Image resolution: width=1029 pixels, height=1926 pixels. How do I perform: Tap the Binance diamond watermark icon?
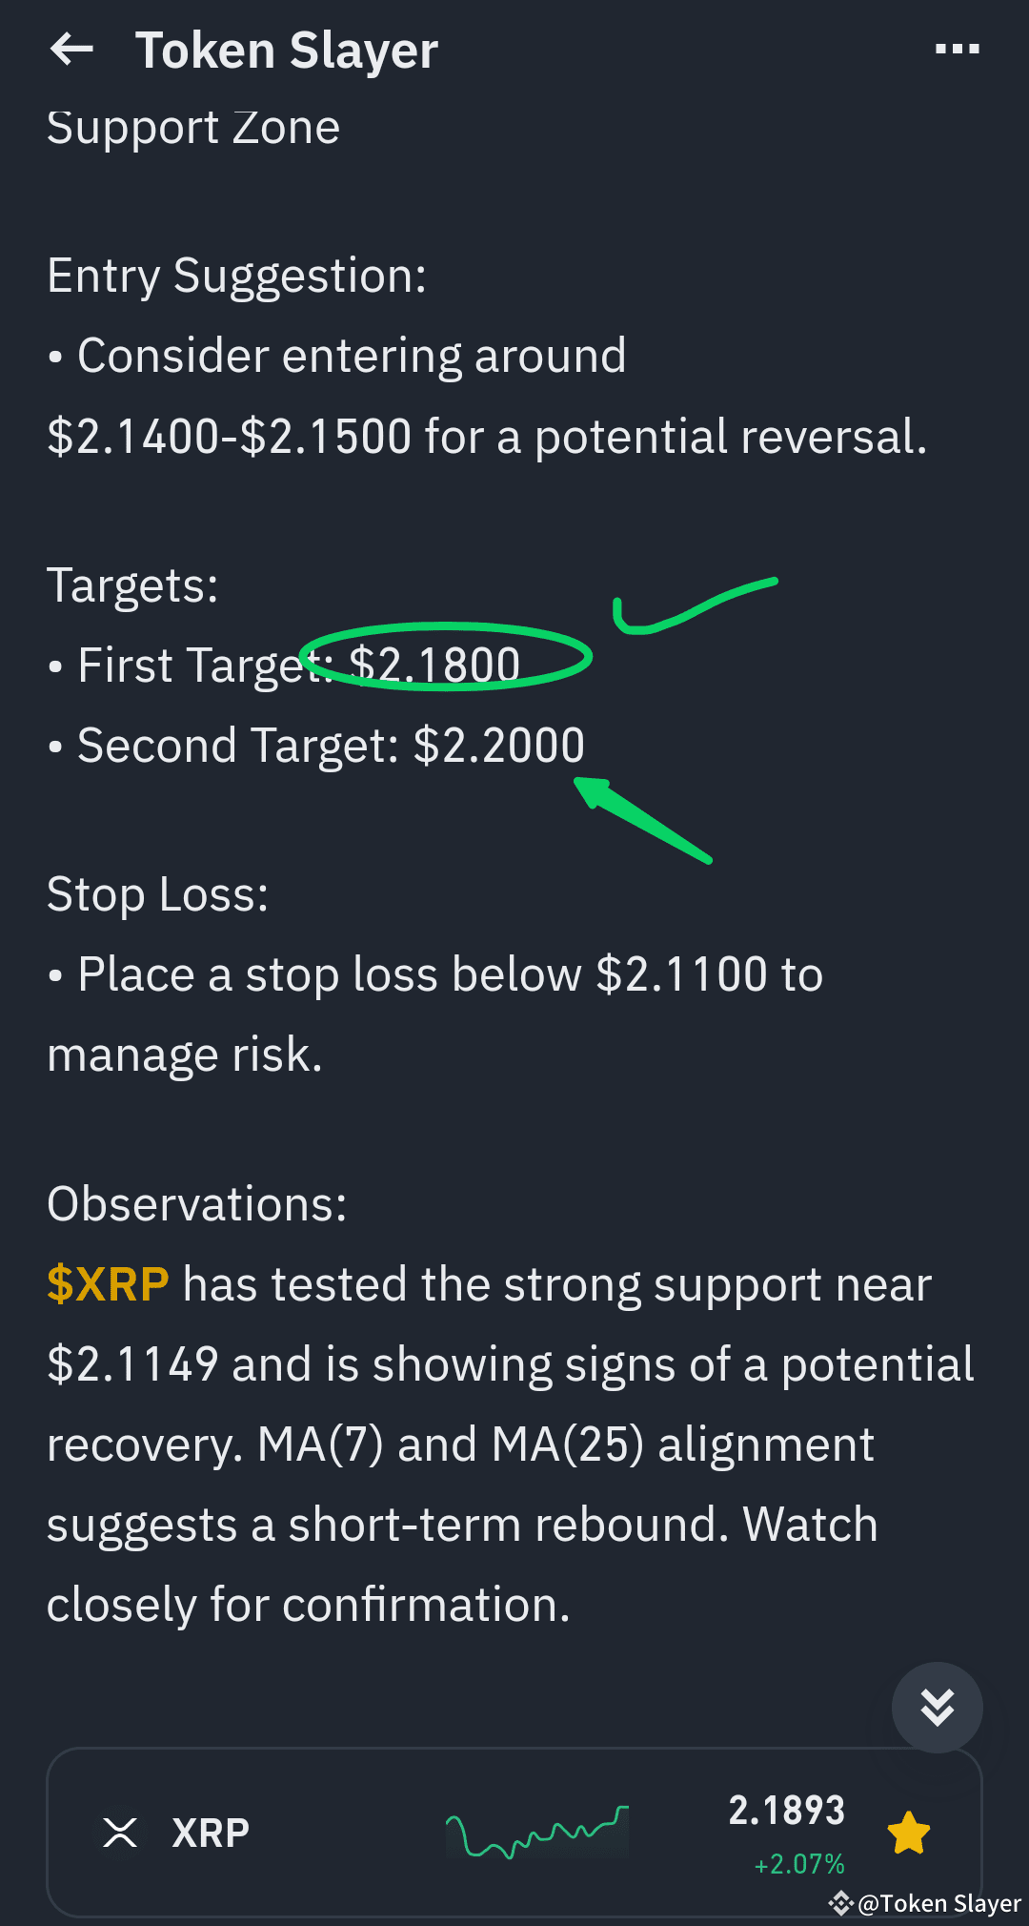(x=842, y=1904)
